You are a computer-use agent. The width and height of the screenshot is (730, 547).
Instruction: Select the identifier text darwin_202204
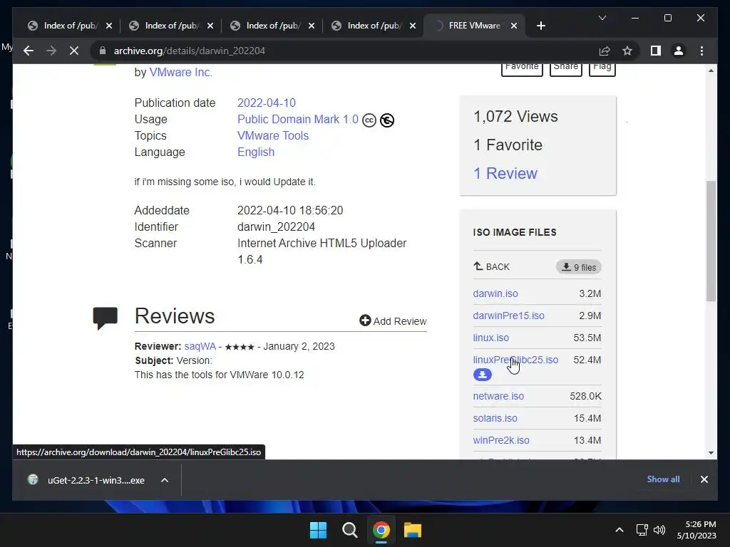click(x=276, y=227)
